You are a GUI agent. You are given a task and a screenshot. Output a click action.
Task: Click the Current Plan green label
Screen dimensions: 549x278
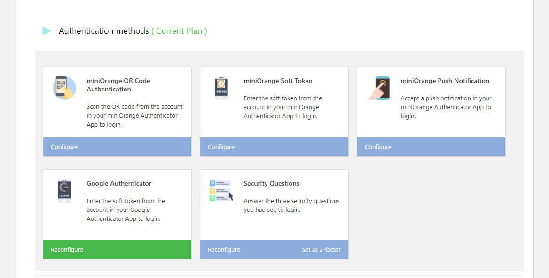pos(179,31)
